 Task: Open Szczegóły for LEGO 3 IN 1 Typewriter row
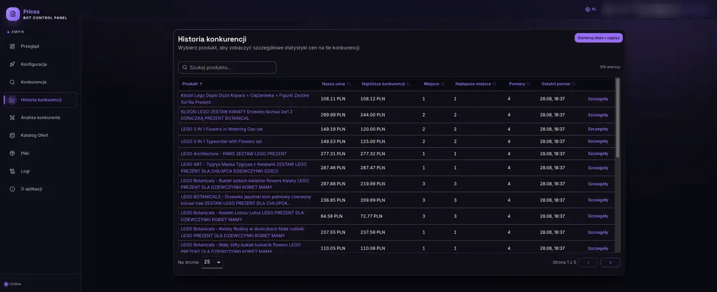point(598,142)
